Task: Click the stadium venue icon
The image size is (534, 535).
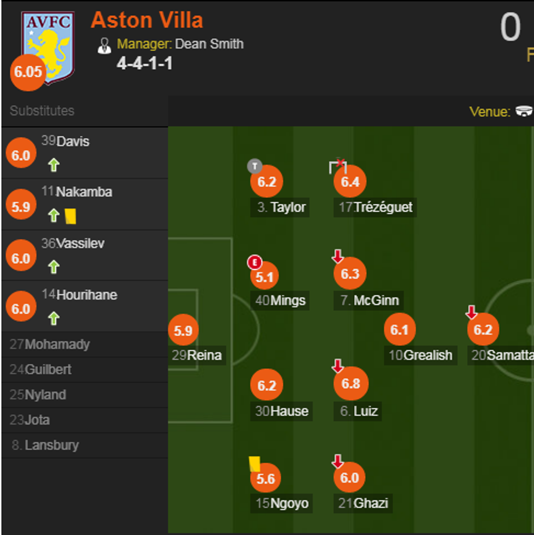Action: point(524,111)
